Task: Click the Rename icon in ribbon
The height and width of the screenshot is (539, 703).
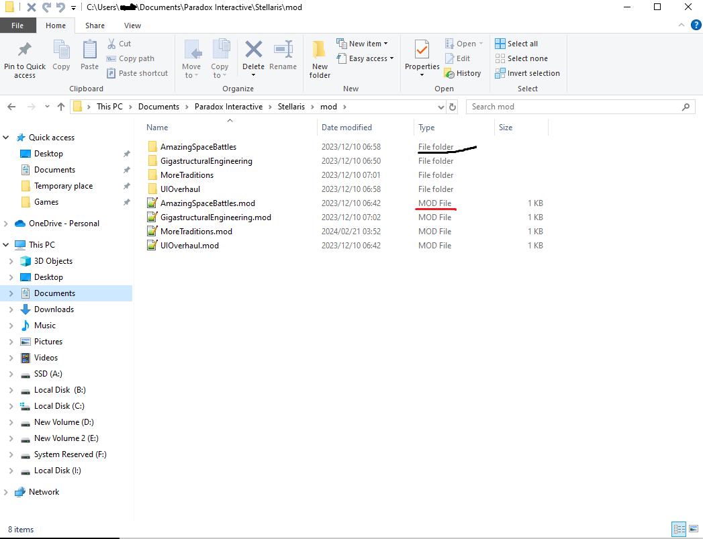Action: point(283,51)
